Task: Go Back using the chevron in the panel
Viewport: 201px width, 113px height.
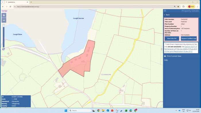Action: (165, 15)
